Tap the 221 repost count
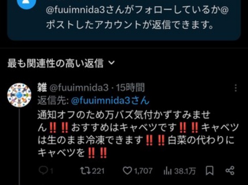248x185 pixels. pos(98,171)
